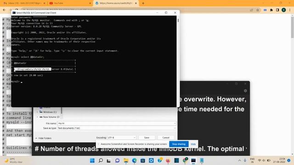Open the File name history dropdown arrow
The height and width of the screenshot is (165, 294).
click(x=175, y=123)
